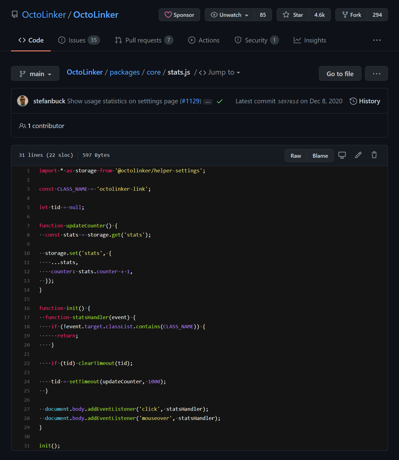Click the Sponsor heart button
Screen dimensions: 399x460
[x=179, y=15]
